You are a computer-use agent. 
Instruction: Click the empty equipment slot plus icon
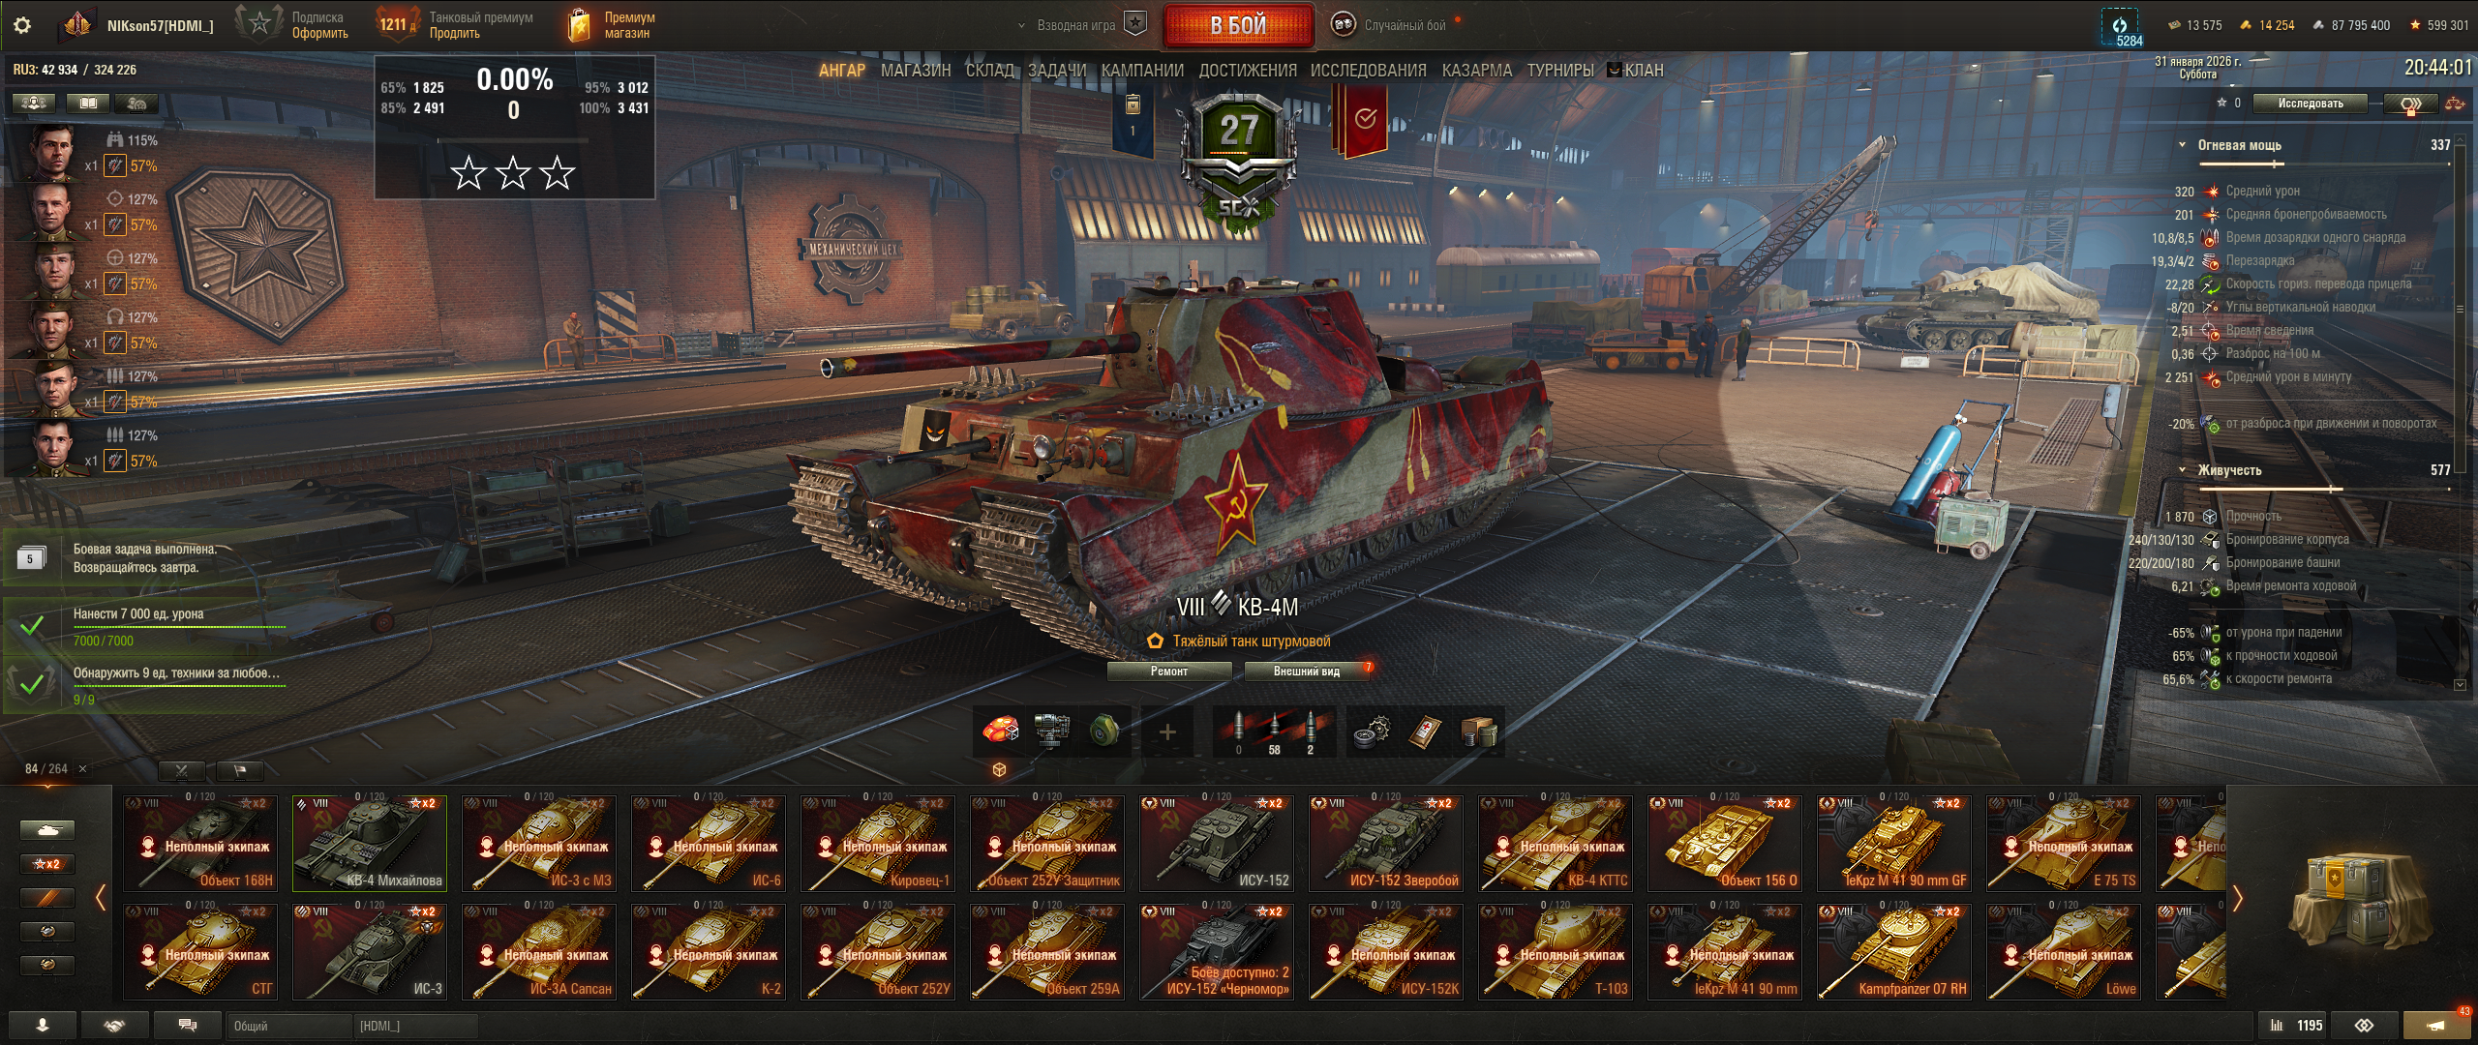pos(1167,732)
